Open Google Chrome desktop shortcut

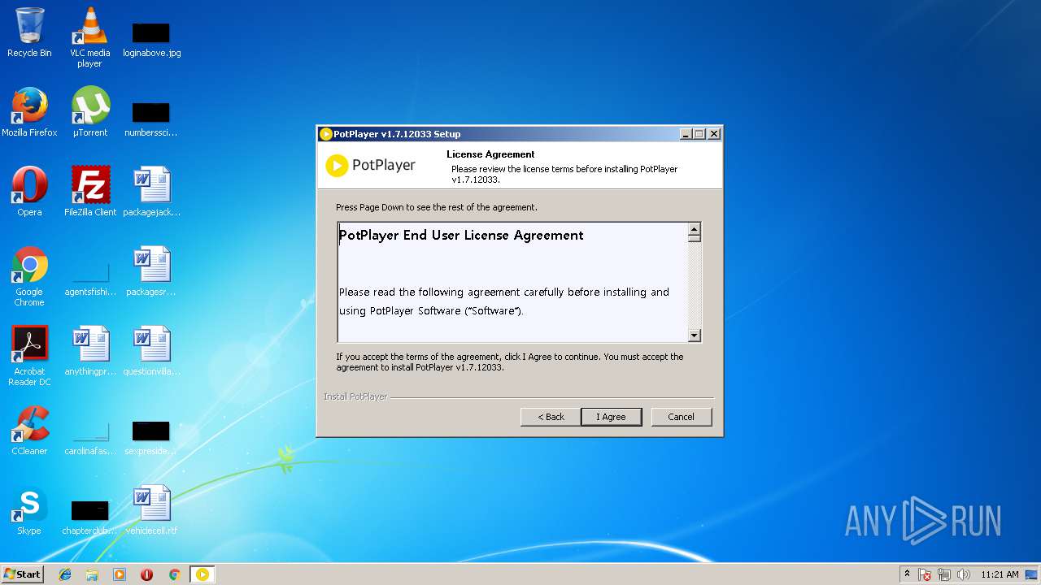29,276
